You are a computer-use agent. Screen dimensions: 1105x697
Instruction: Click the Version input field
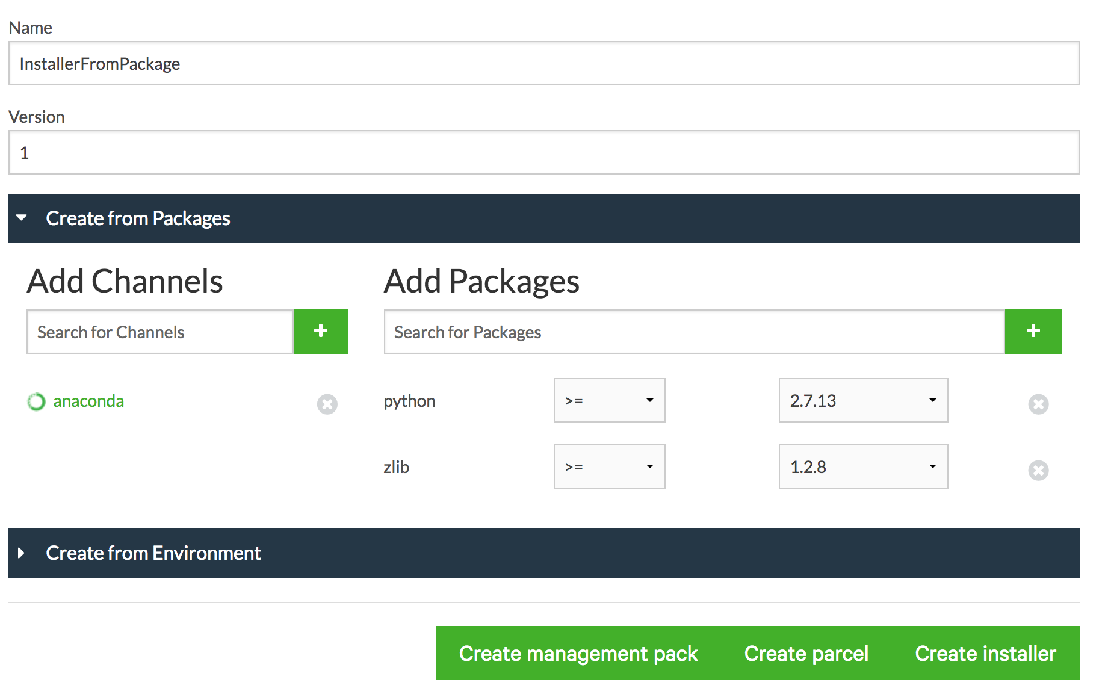542,152
